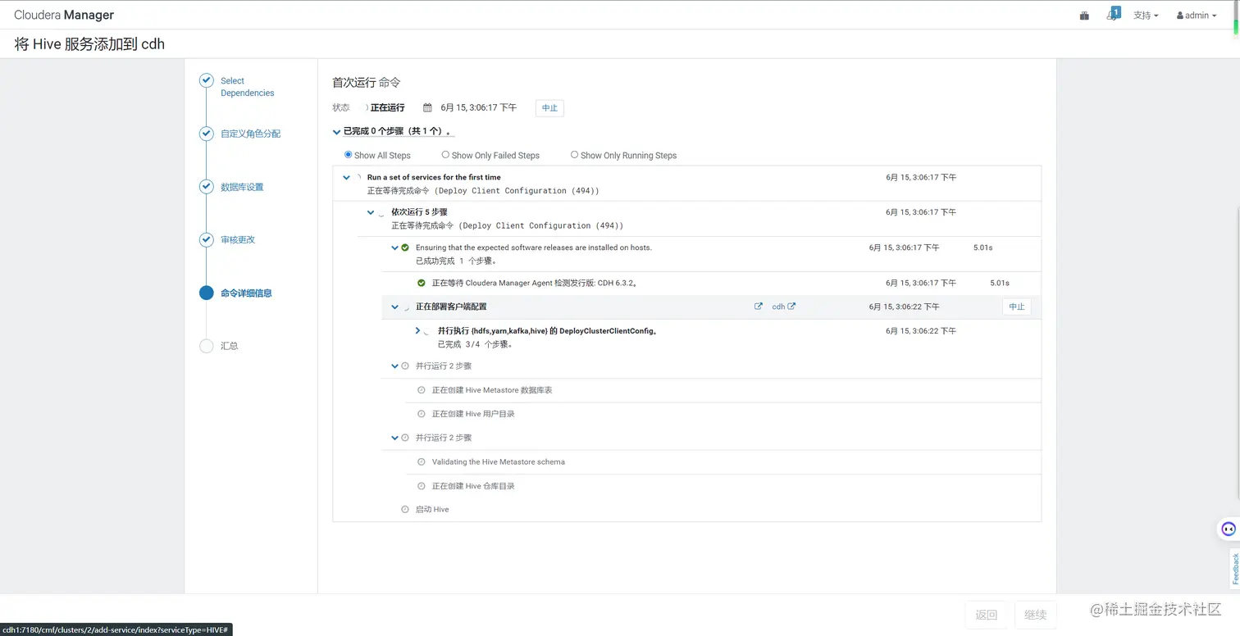Image resolution: width=1240 pixels, height=636 pixels.
Task: Click 中止 button next to the start time
Action: (x=549, y=107)
